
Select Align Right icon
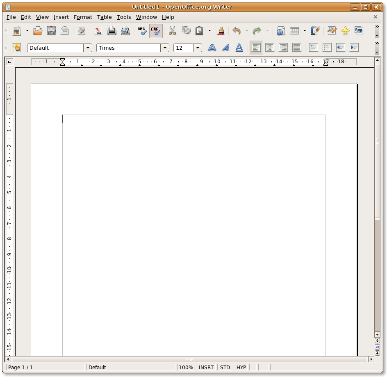click(283, 48)
